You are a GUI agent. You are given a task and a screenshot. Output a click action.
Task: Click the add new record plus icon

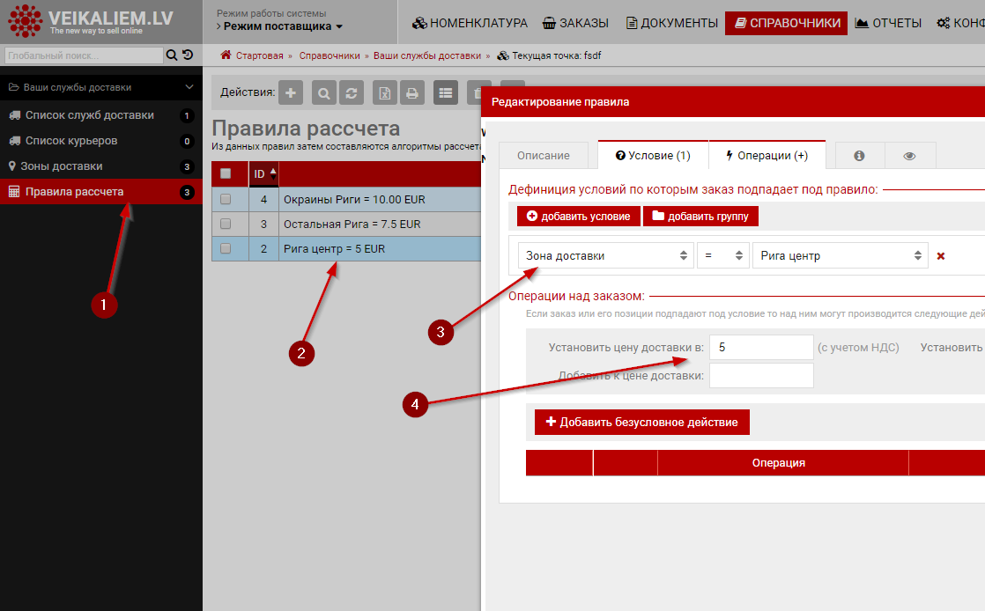(x=292, y=92)
